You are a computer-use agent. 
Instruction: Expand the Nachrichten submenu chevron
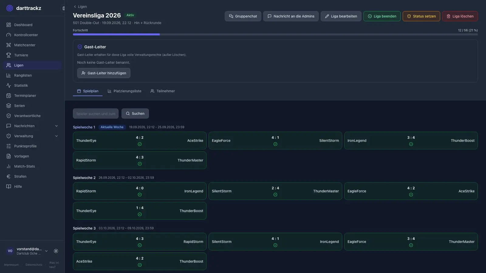click(56, 126)
